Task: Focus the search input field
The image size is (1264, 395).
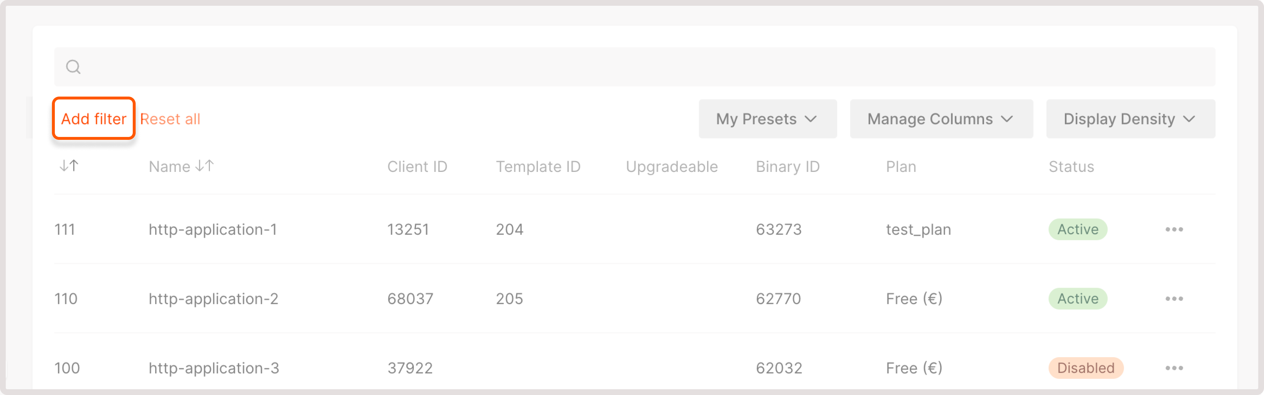Action: [638, 67]
